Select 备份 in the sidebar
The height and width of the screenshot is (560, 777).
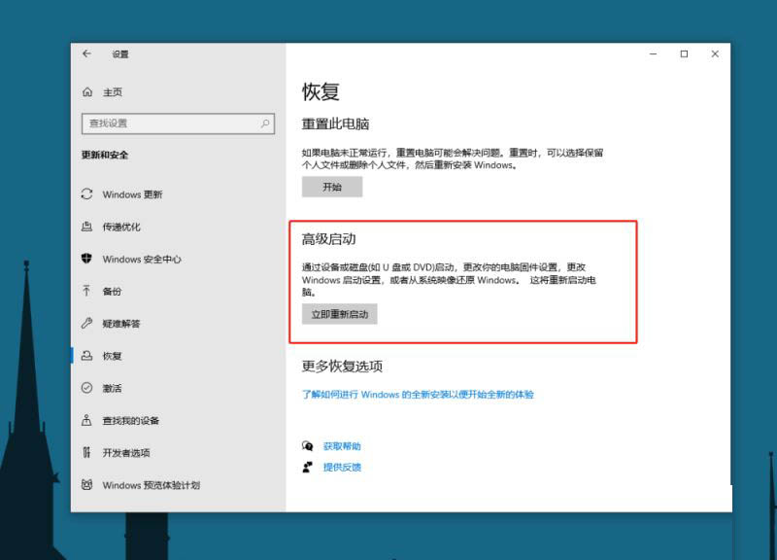coord(112,291)
